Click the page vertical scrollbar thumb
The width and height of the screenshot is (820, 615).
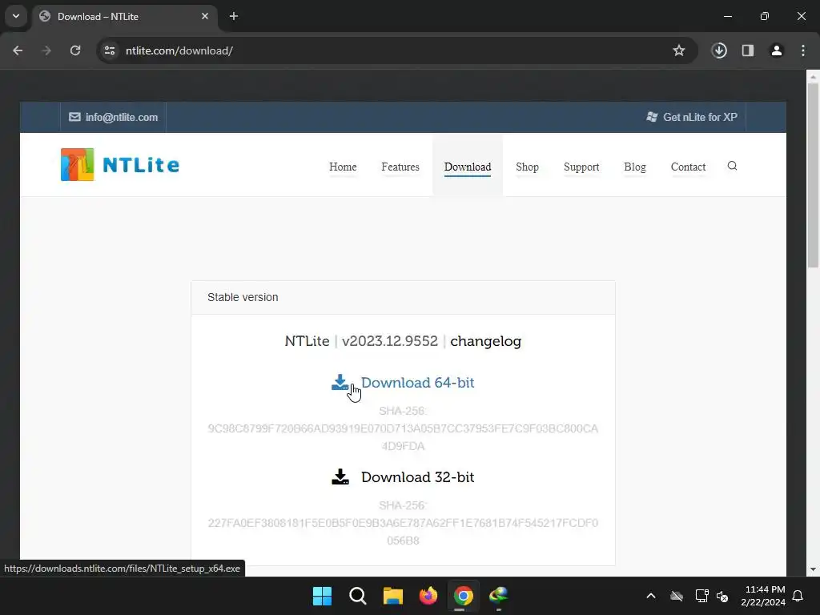tap(813, 175)
